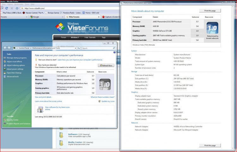Open the blue help question mark icon
The image size is (237, 152).
point(114,52)
